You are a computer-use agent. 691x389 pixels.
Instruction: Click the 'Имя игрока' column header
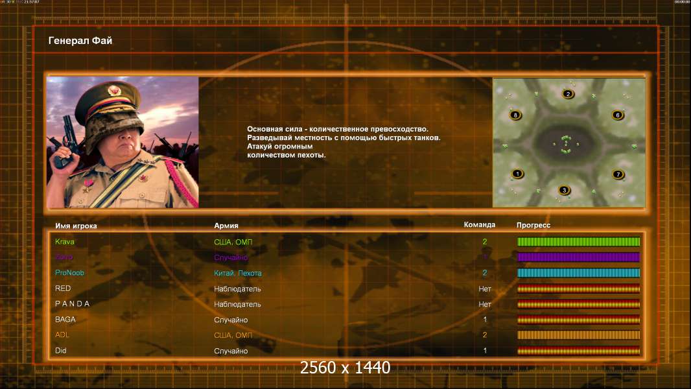coord(76,226)
